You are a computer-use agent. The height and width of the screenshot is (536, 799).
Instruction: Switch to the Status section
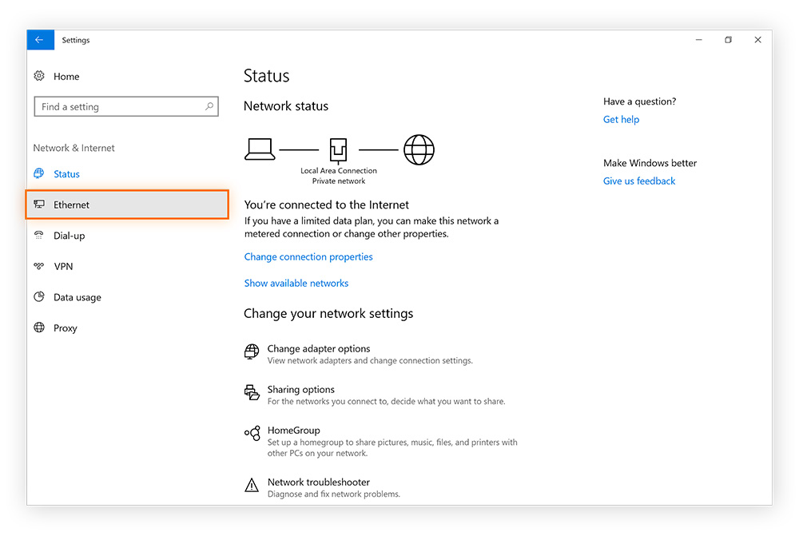pos(66,173)
